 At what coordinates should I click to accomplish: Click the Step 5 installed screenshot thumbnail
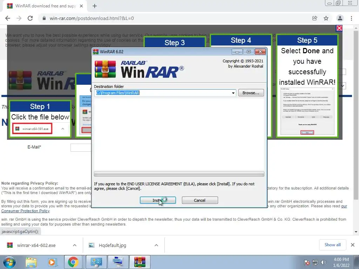pos(307,111)
